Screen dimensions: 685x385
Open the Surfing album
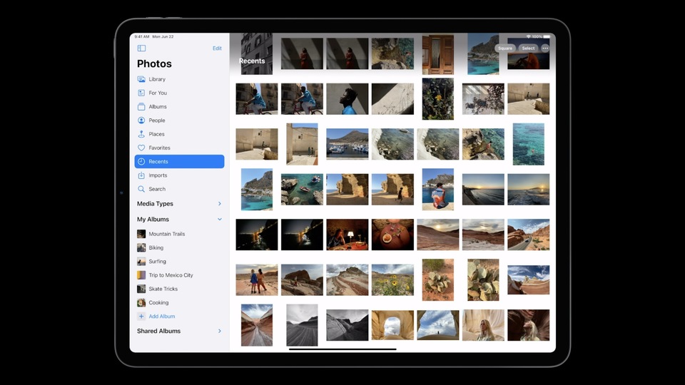(x=179, y=262)
